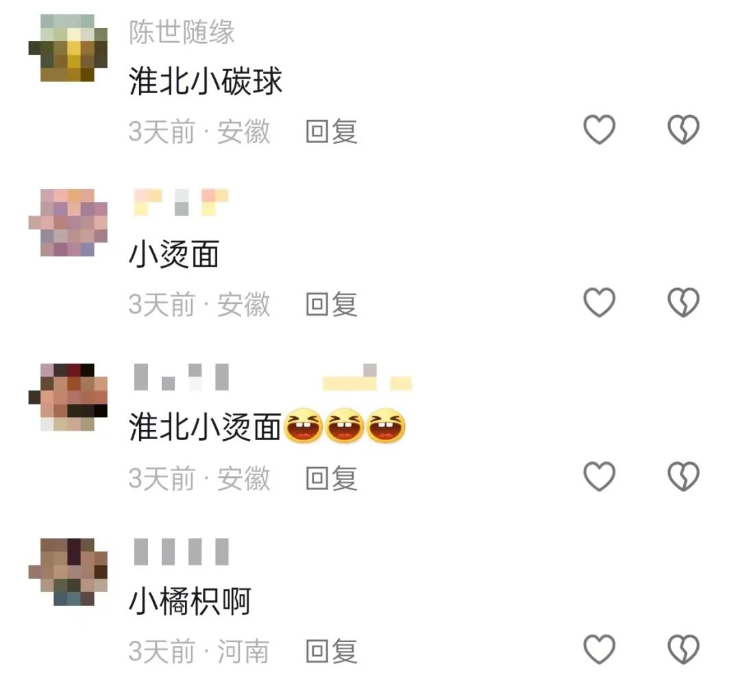The height and width of the screenshot is (688, 740).
Task: Dislike the 淮北小烫面 emoji comment
Action: (x=683, y=476)
